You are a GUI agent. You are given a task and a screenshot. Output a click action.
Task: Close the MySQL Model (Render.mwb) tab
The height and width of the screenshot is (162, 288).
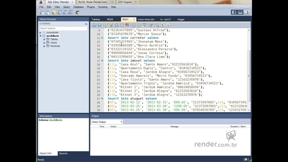point(112,2)
